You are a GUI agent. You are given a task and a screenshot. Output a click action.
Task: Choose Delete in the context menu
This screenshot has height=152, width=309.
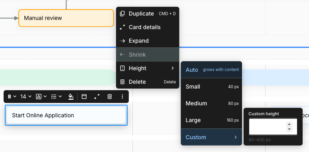click(148, 82)
